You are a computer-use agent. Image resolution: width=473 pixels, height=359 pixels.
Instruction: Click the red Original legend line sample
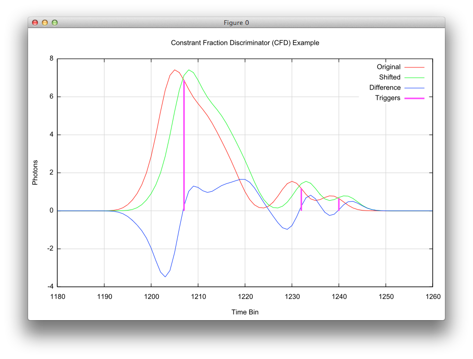coord(415,67)
